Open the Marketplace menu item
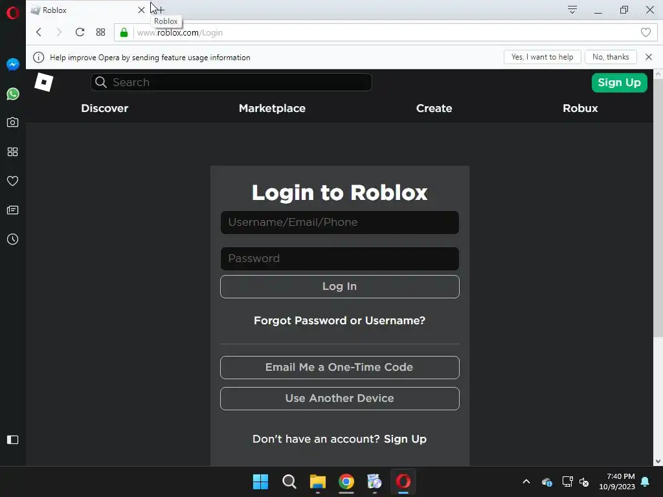Viewport: 663px width, 497px height. [272, 108]
